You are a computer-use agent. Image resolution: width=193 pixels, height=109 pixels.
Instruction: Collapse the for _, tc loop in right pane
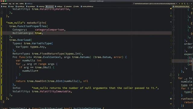click(174, 78)
